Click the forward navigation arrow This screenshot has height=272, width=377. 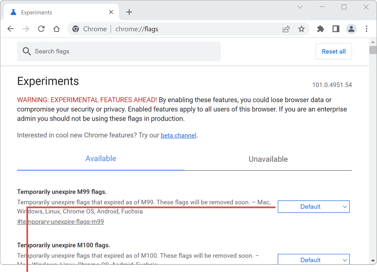pyautogui.click(x=26, y=29)
